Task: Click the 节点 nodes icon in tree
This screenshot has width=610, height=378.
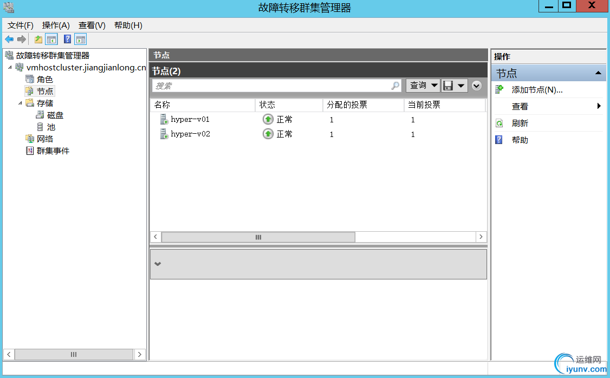Action: [x=30, y=92]
